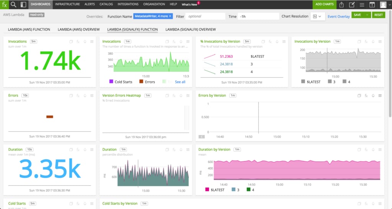
Task: Open the search magnifier in top bar
Action: tap(13, 5)
